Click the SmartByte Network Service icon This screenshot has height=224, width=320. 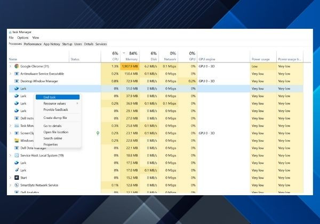tap(17, 185)
